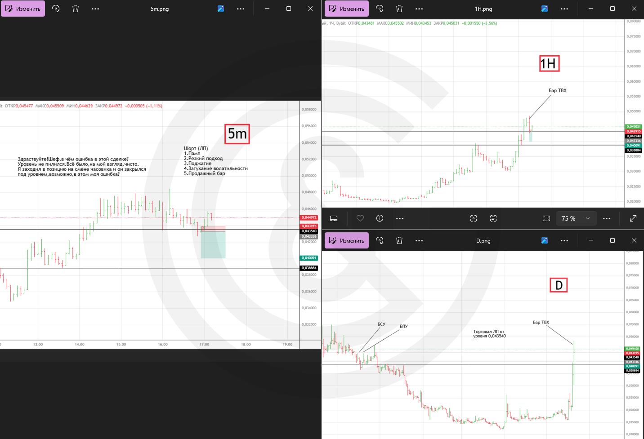Image resolution: width=644 pixels, height=439 pixels.
Task: Click the 'Бар ТВХ' label in the 1H chart
Action: (x=558, y=90)
